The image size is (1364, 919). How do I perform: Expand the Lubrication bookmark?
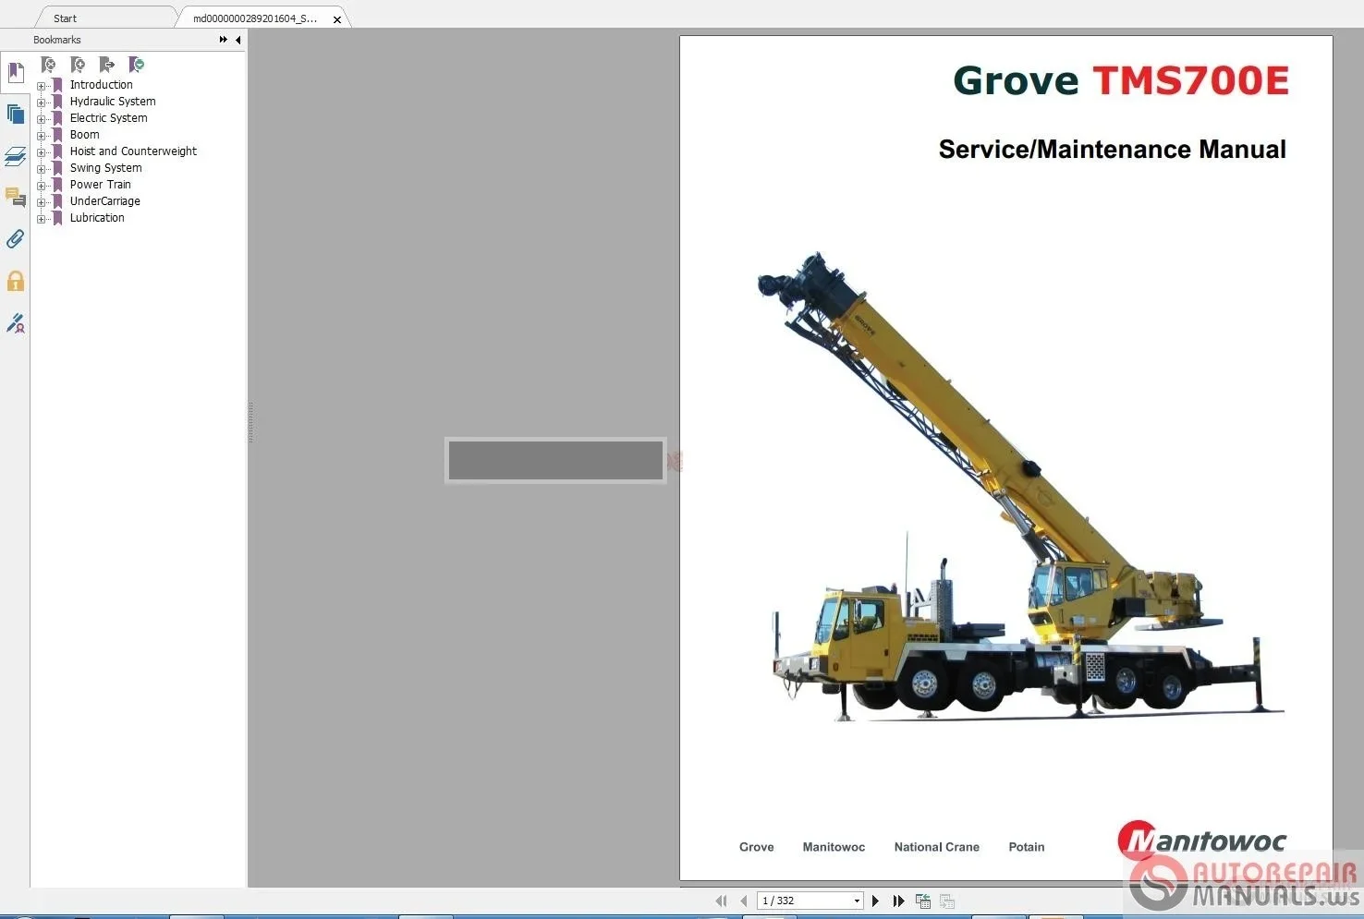(x=41, y=219)
